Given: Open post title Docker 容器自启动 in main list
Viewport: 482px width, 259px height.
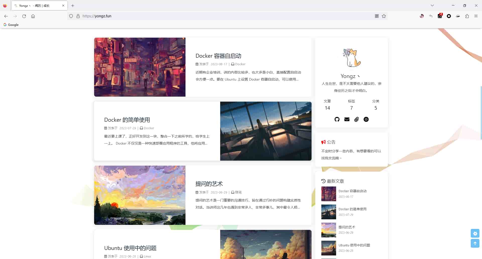Looking at the screenshot, I should [218, 56].
